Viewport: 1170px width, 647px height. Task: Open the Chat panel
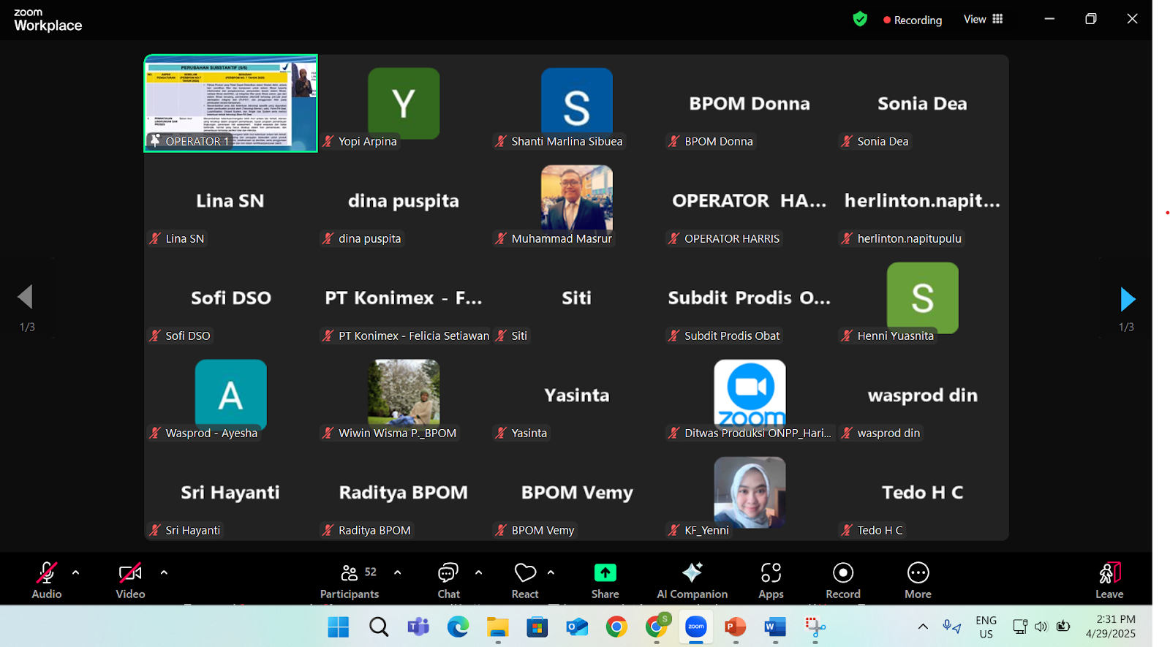click(448, 580)
